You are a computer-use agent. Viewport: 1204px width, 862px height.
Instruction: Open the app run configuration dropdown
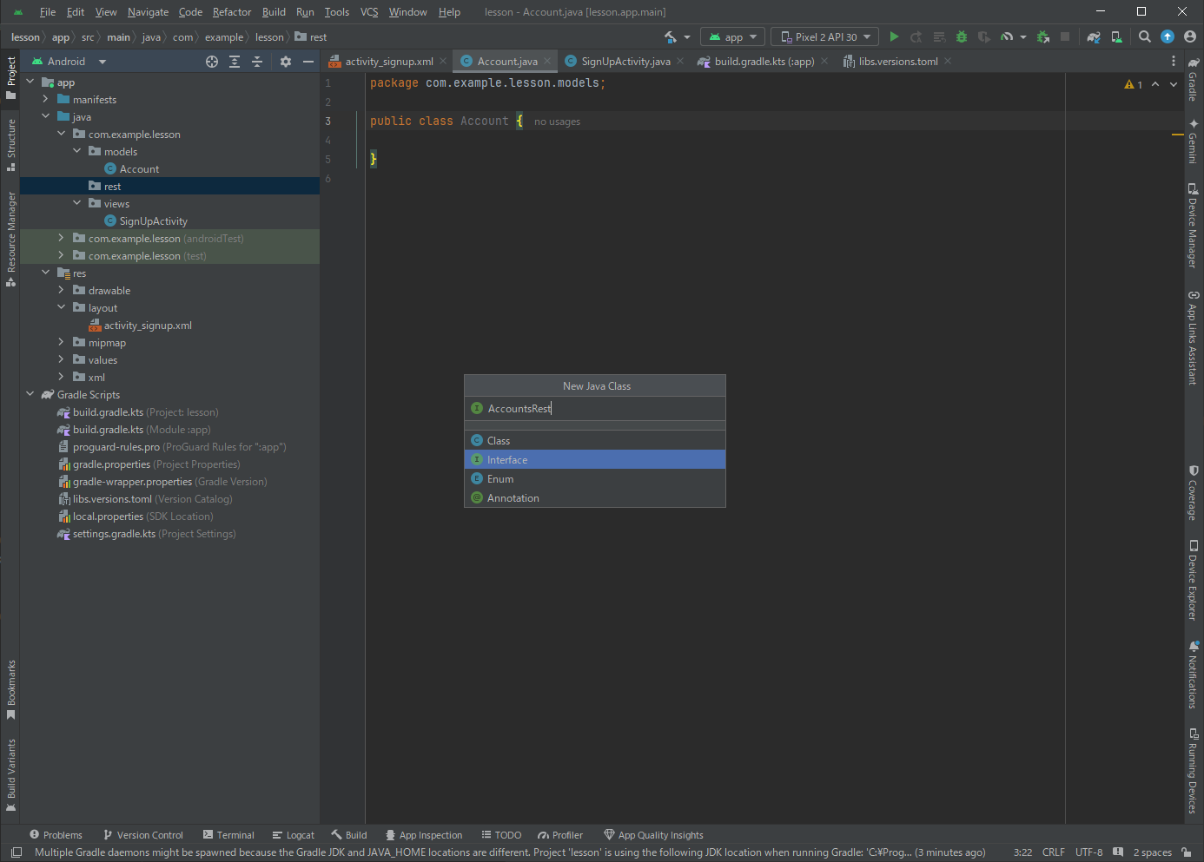click(732, 36)
